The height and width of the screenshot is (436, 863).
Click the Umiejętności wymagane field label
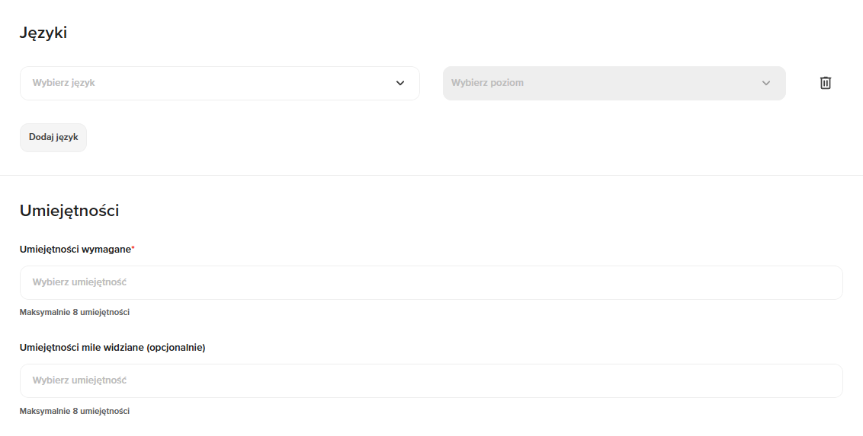[75, 250]
